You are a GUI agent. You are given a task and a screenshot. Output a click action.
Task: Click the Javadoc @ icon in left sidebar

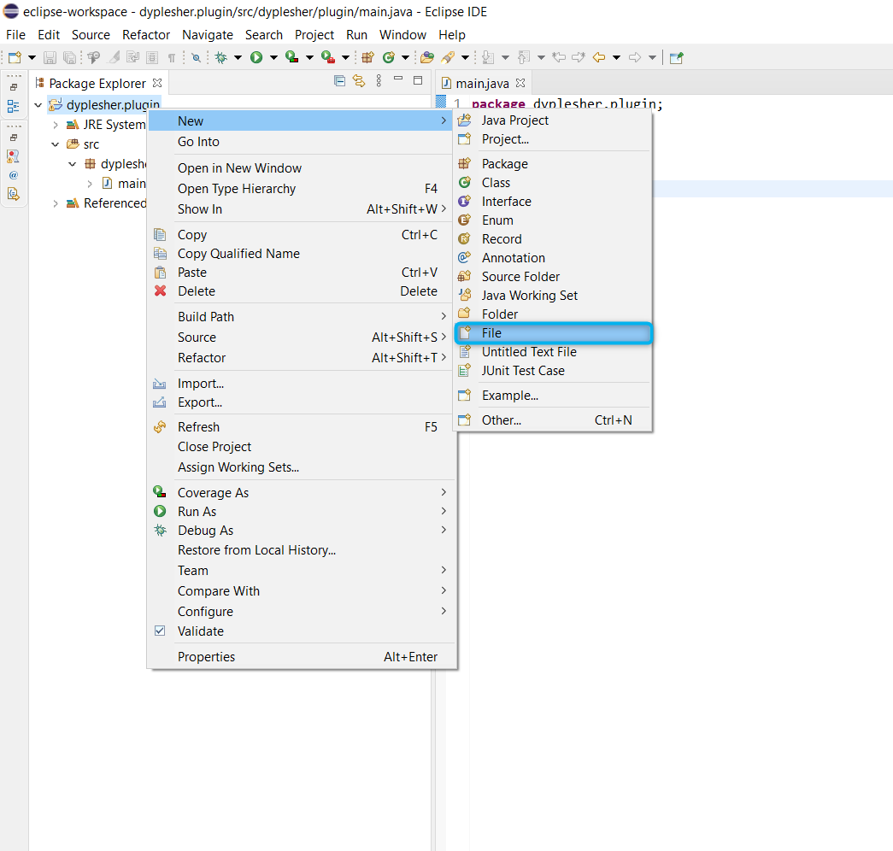13,175
